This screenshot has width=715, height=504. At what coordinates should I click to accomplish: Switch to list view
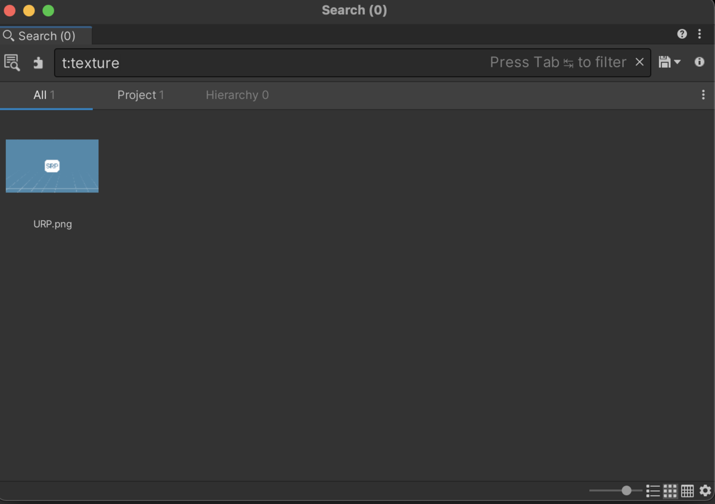point(653,491)
